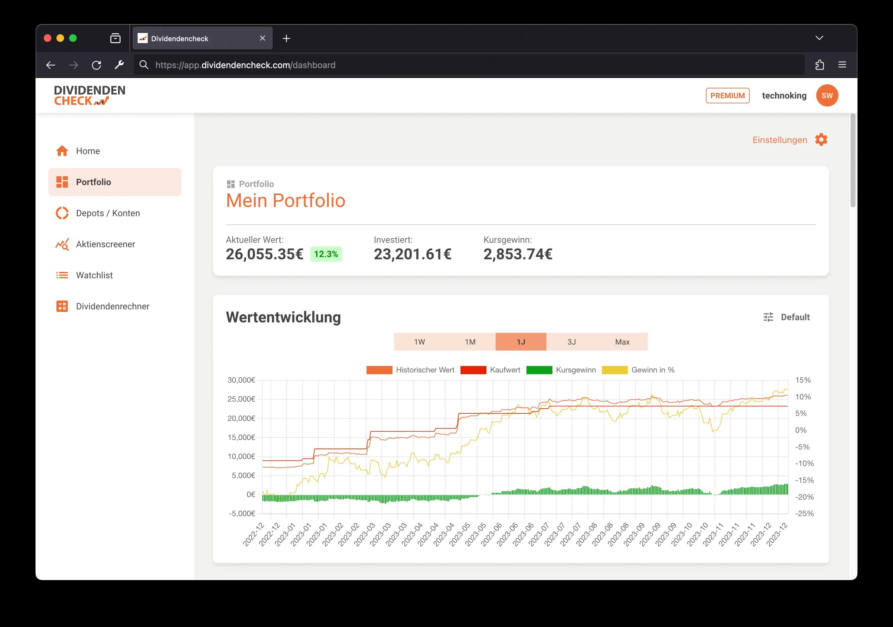
Task: Click the 2,853.74€ Kursgewinn value
Action: [518, 254]
